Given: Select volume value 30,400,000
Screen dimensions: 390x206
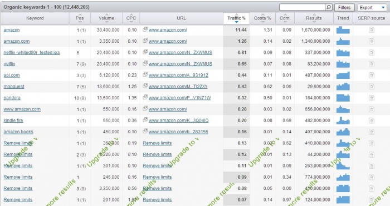Looking at the screenshot, I should pyautogui.click(x=108, y=30).
